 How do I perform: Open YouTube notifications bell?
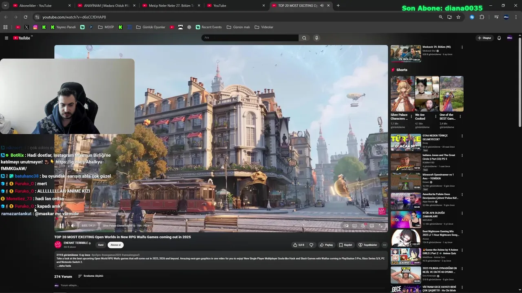click(x=499, y=38)
